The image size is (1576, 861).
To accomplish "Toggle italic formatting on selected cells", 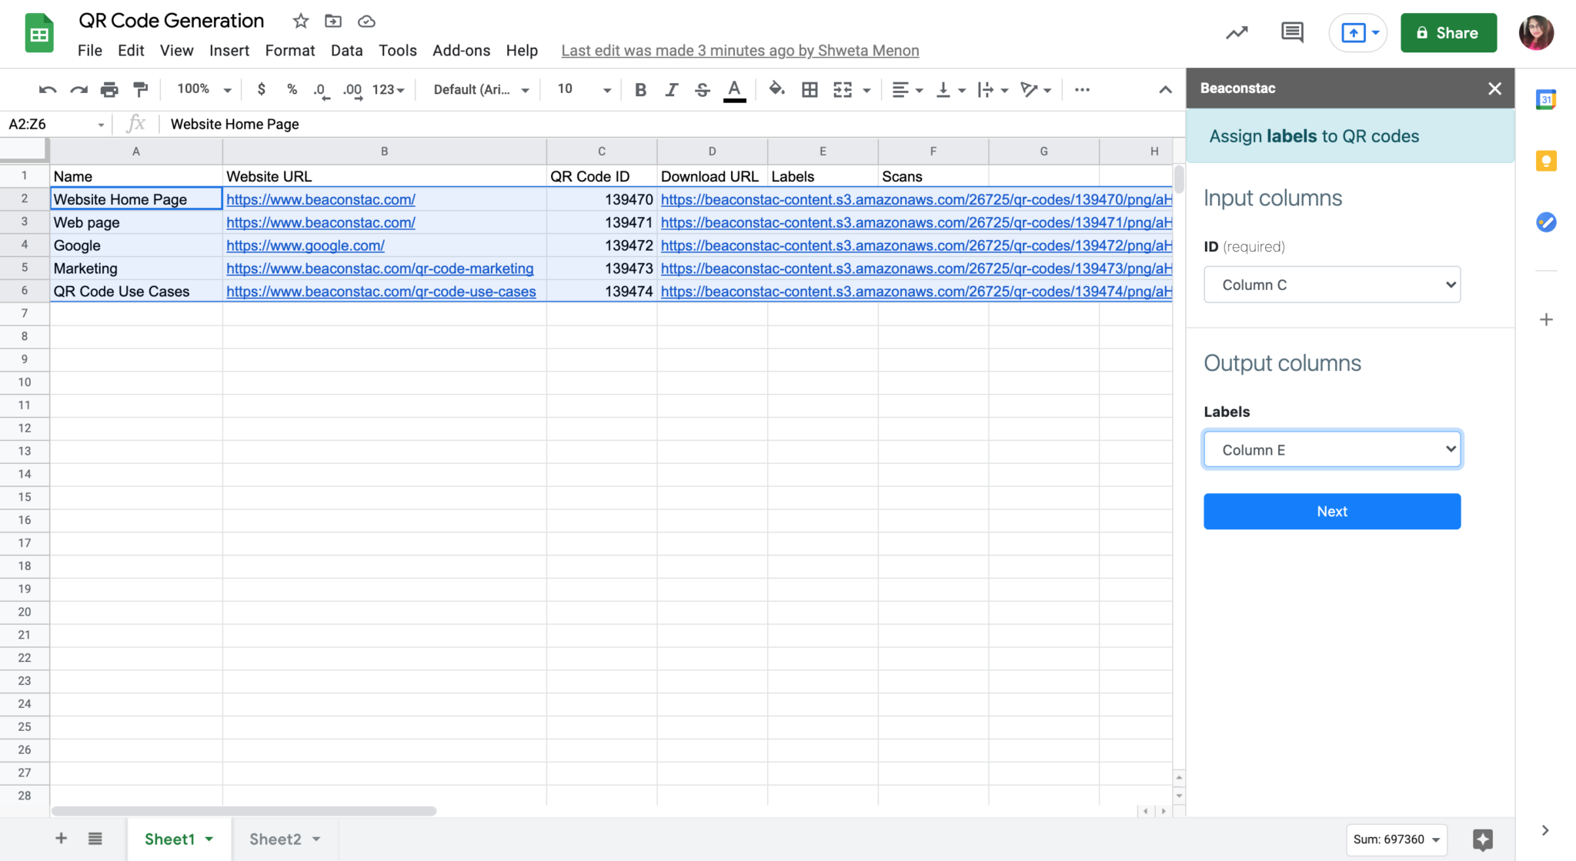I will [x=670, y=89].
